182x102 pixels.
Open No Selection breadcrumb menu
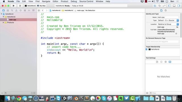[x=90, y=10]
